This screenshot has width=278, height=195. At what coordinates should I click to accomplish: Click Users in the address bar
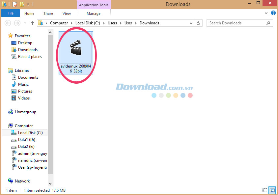pyautogui.click(x=112, y=23)
